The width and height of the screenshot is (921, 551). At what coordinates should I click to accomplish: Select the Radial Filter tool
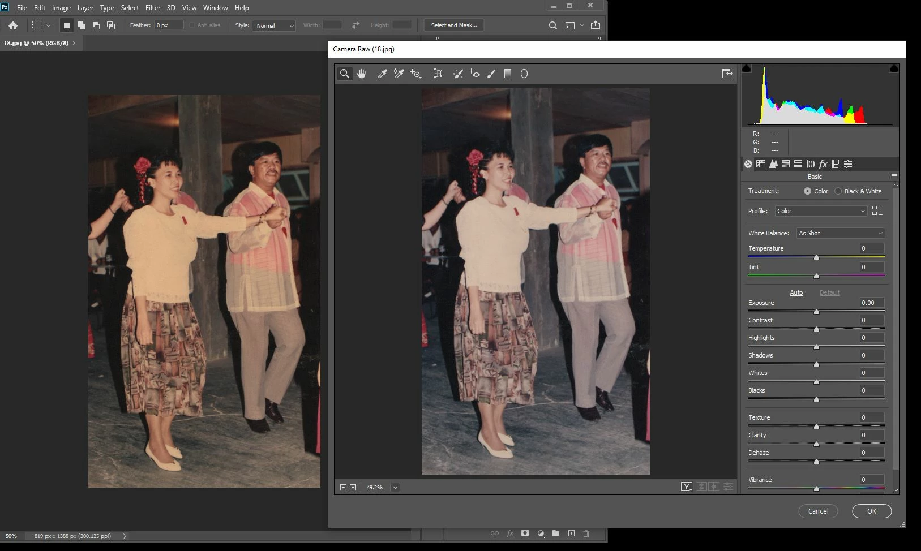(524, 74)
